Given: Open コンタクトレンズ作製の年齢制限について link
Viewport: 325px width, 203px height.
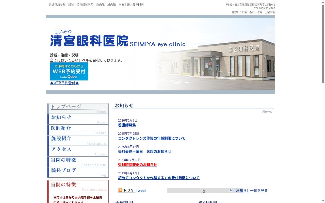Looking at the screenshot, I should click(152, 138).
